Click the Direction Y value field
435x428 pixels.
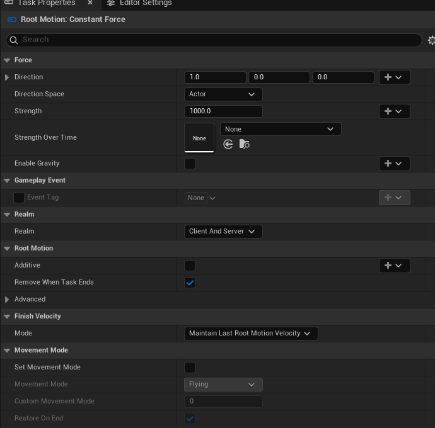[x=279, y=77]
